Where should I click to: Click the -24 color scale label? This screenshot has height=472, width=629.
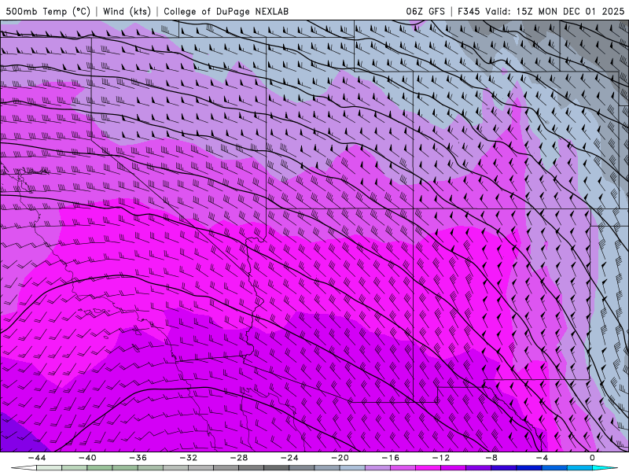[289, 458]
